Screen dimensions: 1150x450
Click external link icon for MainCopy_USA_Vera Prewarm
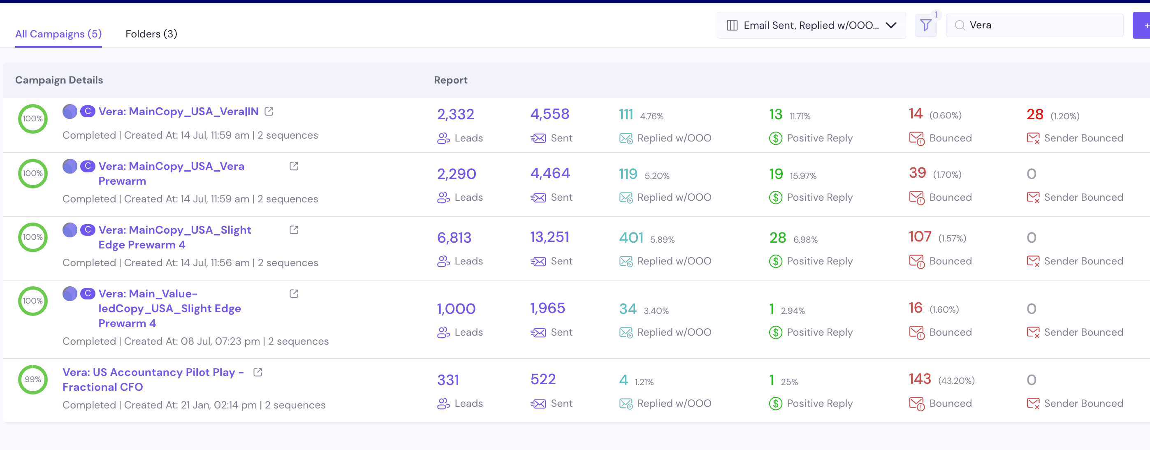pos(294,166)
